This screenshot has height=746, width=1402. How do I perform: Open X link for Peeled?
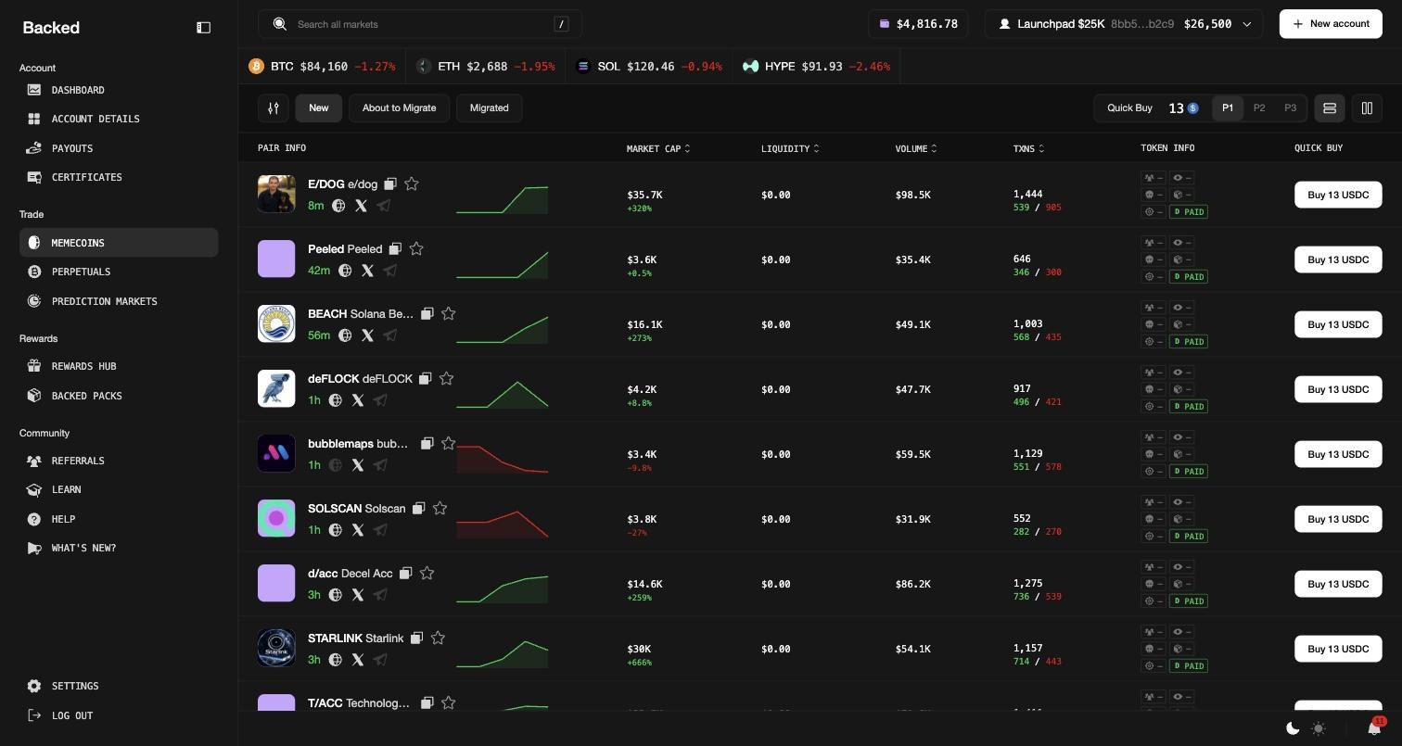pyautogui.click(x=368, y=271)
